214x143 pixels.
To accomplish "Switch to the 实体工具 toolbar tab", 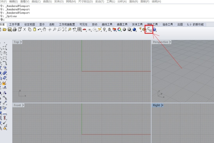I will [137, 24].
